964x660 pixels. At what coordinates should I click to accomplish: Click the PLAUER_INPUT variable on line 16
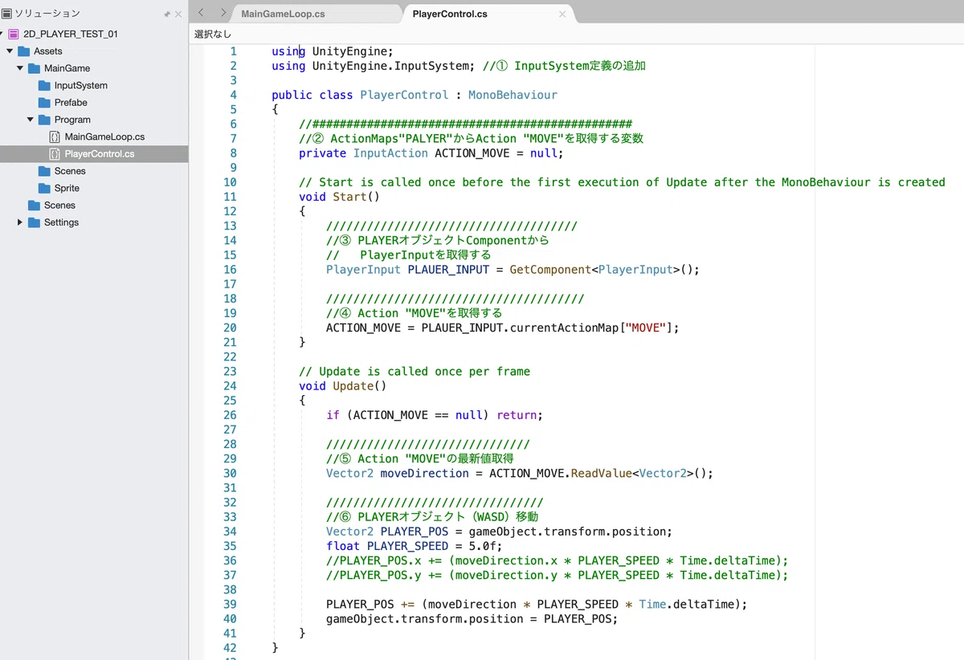[448, 270]
